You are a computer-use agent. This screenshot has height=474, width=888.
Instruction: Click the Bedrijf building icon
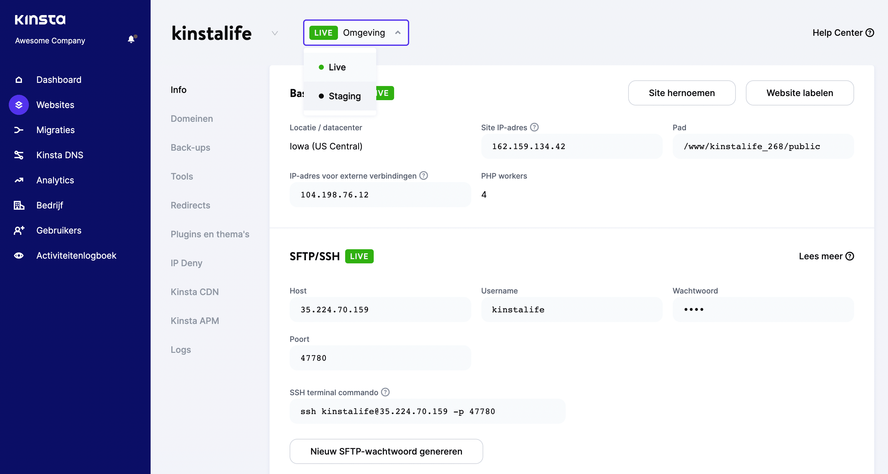[x=18, y=205]
